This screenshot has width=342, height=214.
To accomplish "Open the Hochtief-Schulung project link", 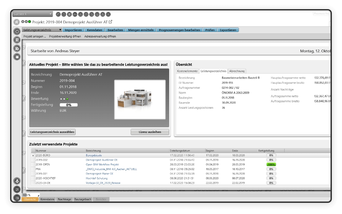I will click(x=97, y=178).
